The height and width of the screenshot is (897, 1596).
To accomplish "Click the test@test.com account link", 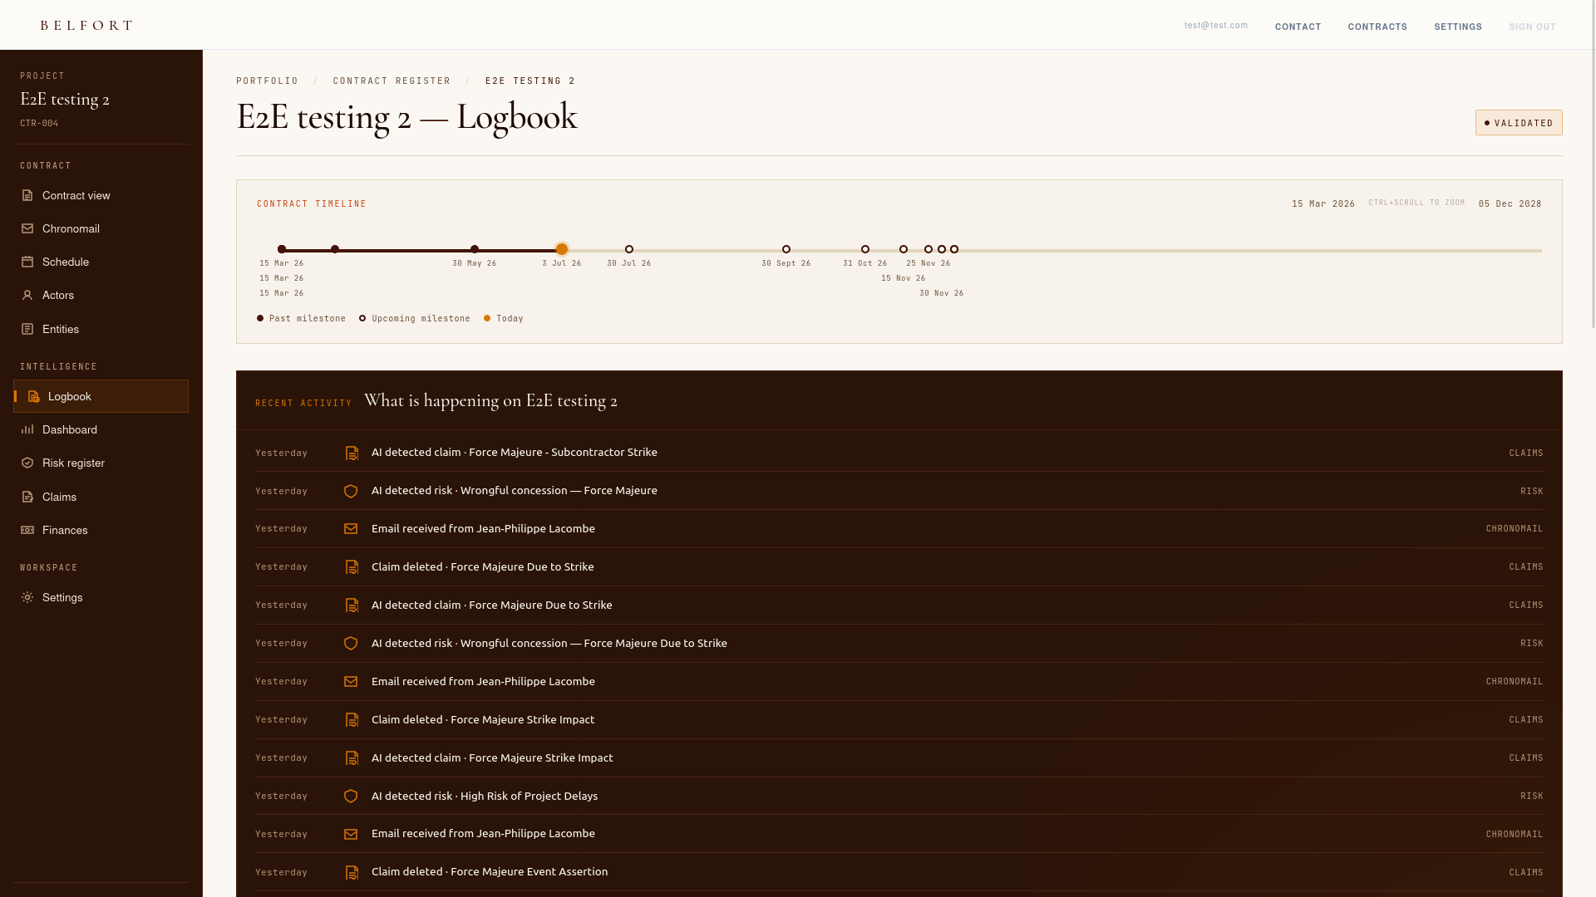I will pyautogui.click(x=1216, y=25).
